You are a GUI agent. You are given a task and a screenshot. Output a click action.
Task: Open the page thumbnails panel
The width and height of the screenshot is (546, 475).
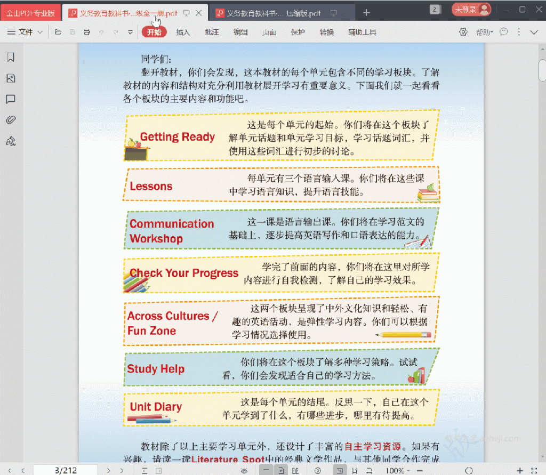(x=11, y=78)
